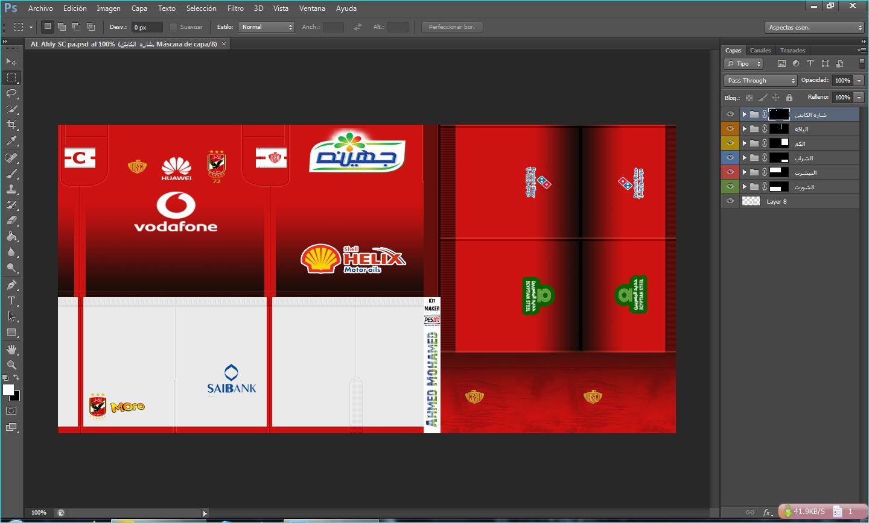Image resolution: width=869 pixels, height=523 pixels.
Task: Select the Brush tool
Action: 11,174
